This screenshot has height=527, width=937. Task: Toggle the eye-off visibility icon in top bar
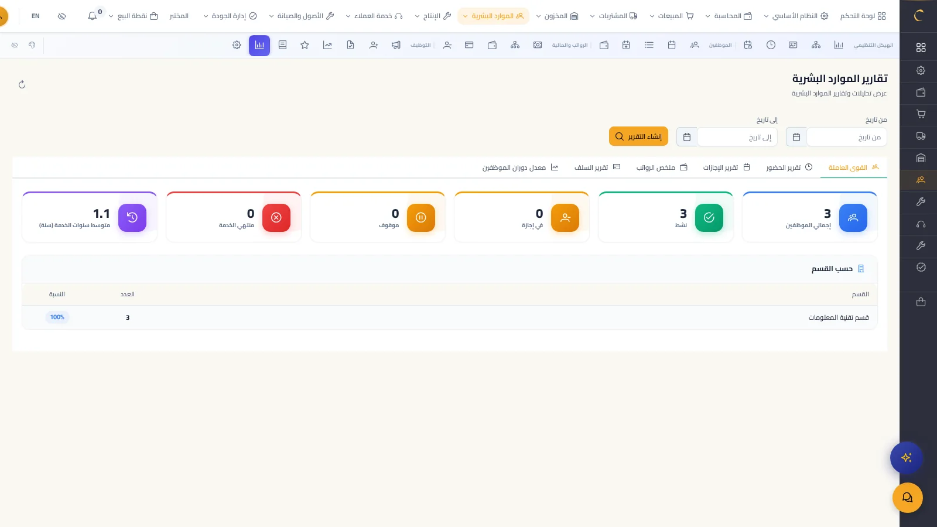pos(62,16)
